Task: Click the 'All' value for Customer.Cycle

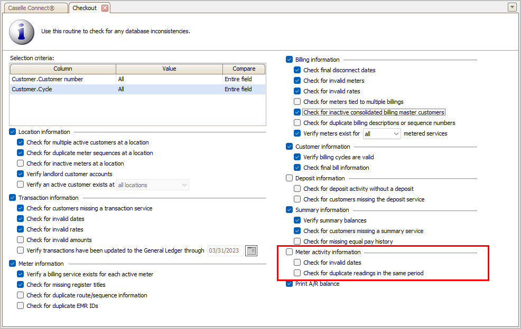Action: pyautogui.click(x=122, y=89)
